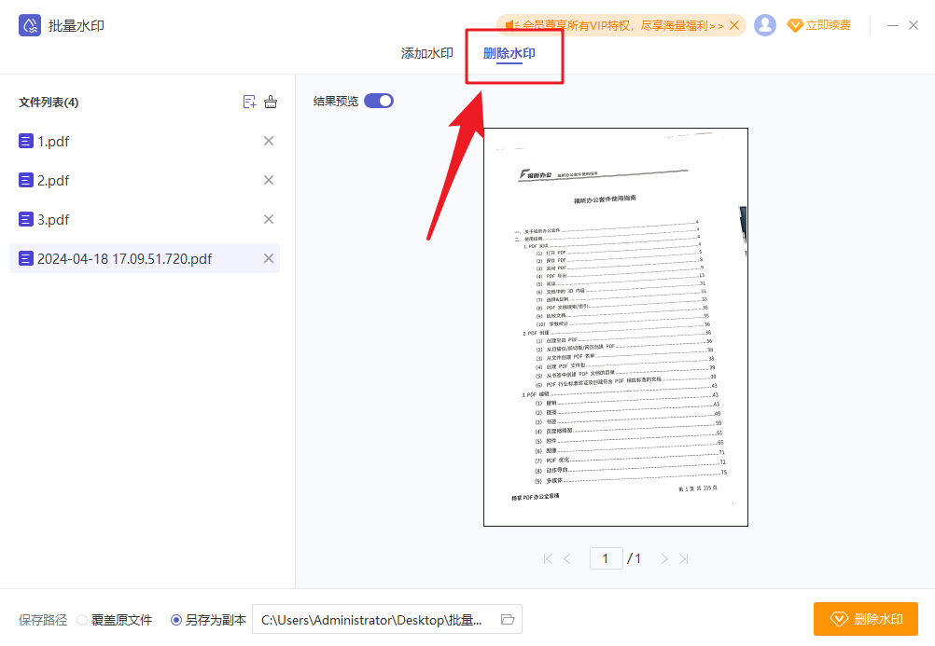The height and width of the screenshot is (646, 935).
Task: Switch to the 添加水印 tab
Action: tap(429, 53)
